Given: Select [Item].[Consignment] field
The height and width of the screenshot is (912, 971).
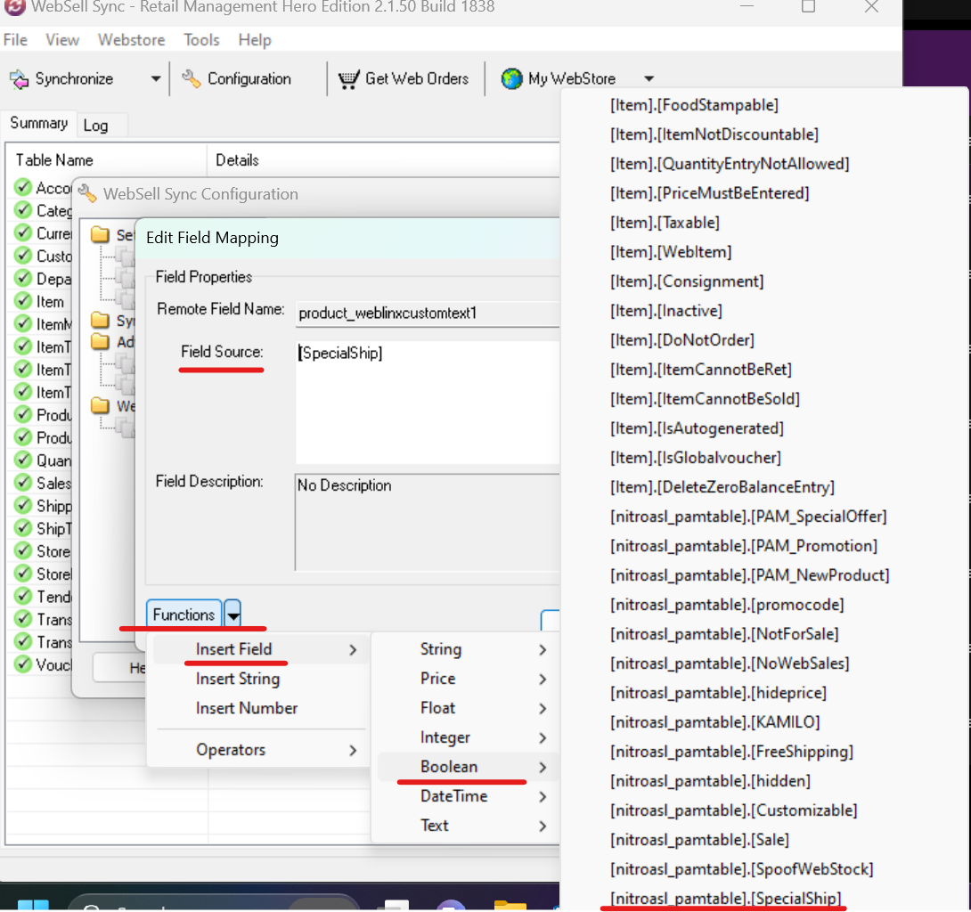Looking at the screenshot, I should [x=687, y=281].
